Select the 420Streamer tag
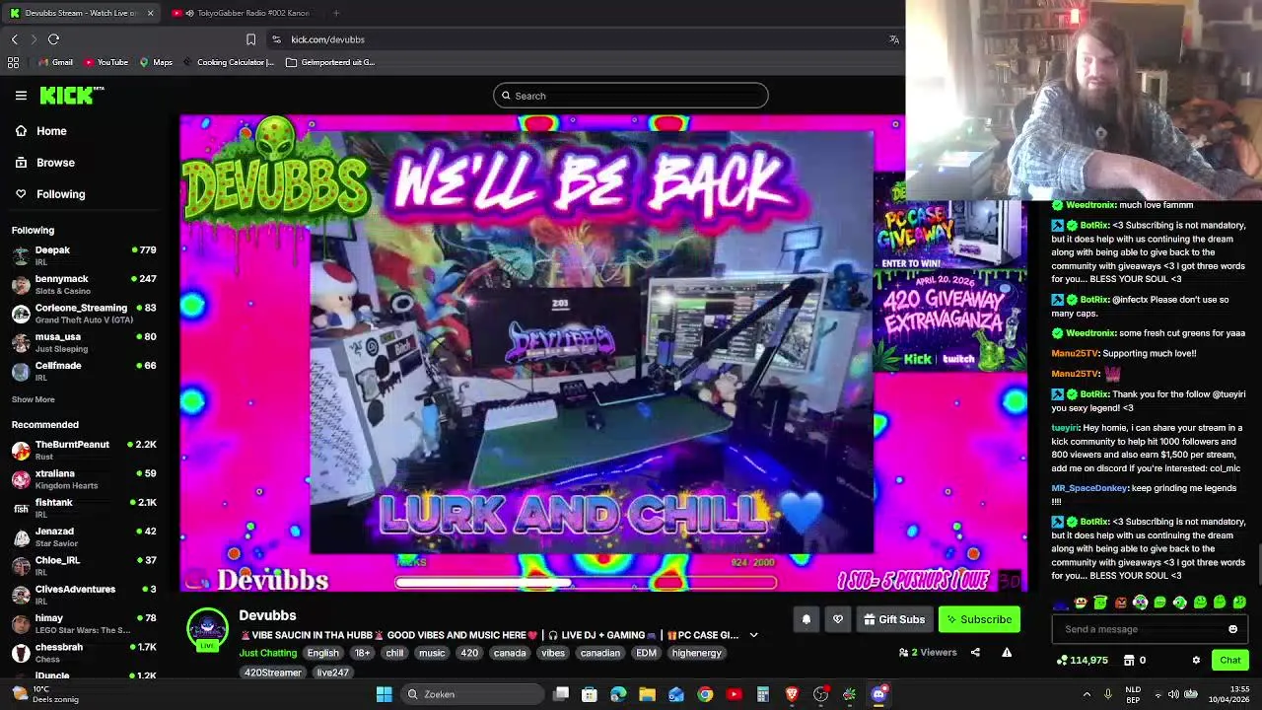Viewport: 1262px width, 710px height. (x=272, y=673)
